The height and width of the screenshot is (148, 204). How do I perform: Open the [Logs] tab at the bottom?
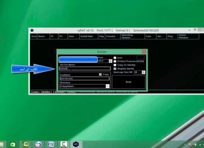click(35, 92)
